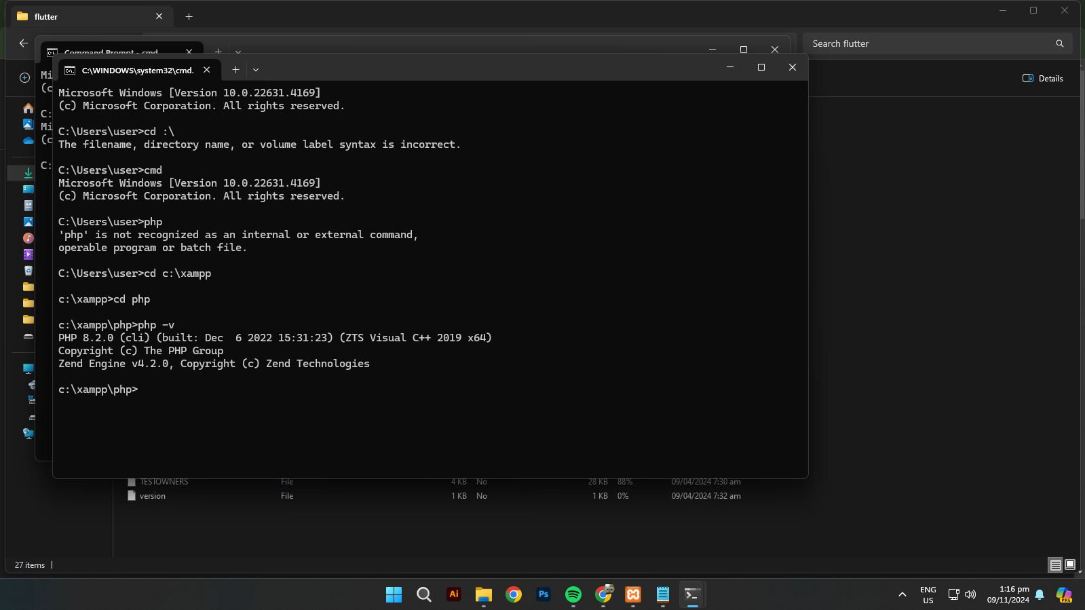1085x610 pixels.
Task: Open OneDrive in the navigation pane
Action: coord(28,140)
